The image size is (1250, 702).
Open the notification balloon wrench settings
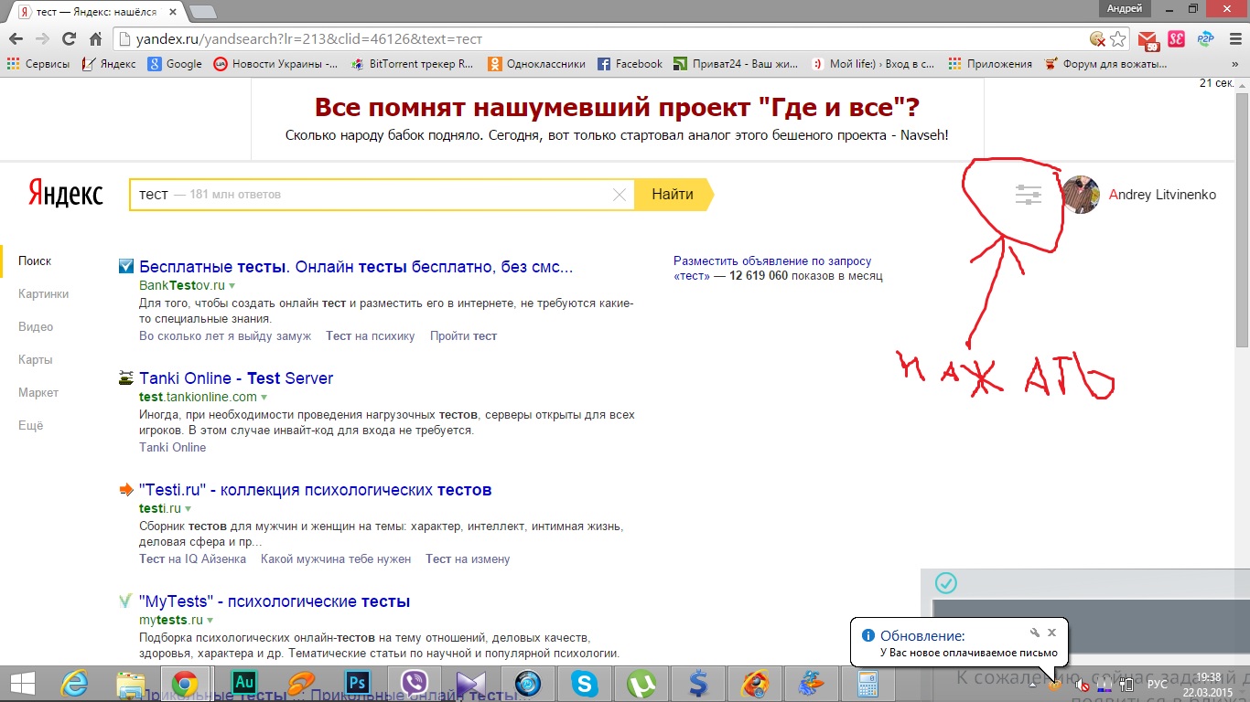coord(1034,633)
